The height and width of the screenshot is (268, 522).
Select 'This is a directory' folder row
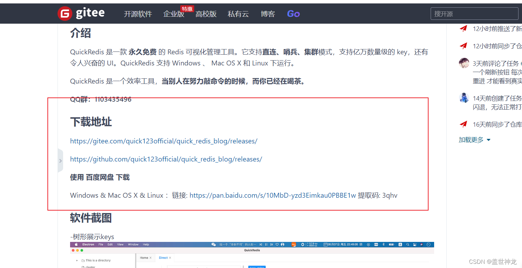(96, 260)
